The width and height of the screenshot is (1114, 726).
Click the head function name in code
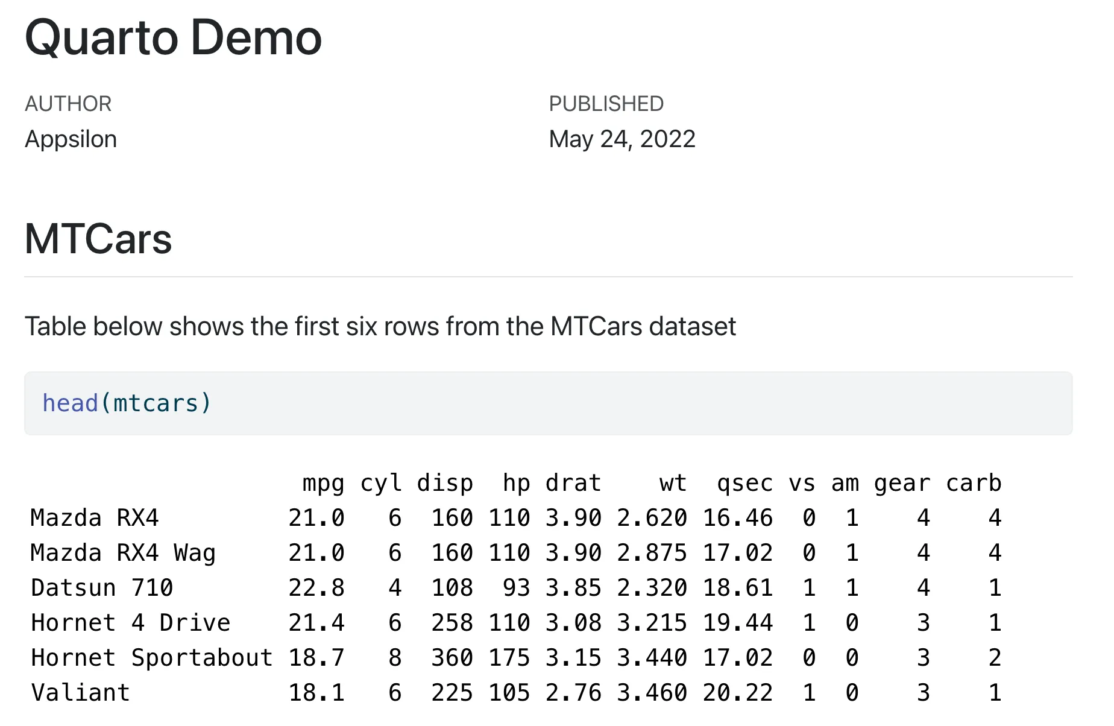click(70, 403)
